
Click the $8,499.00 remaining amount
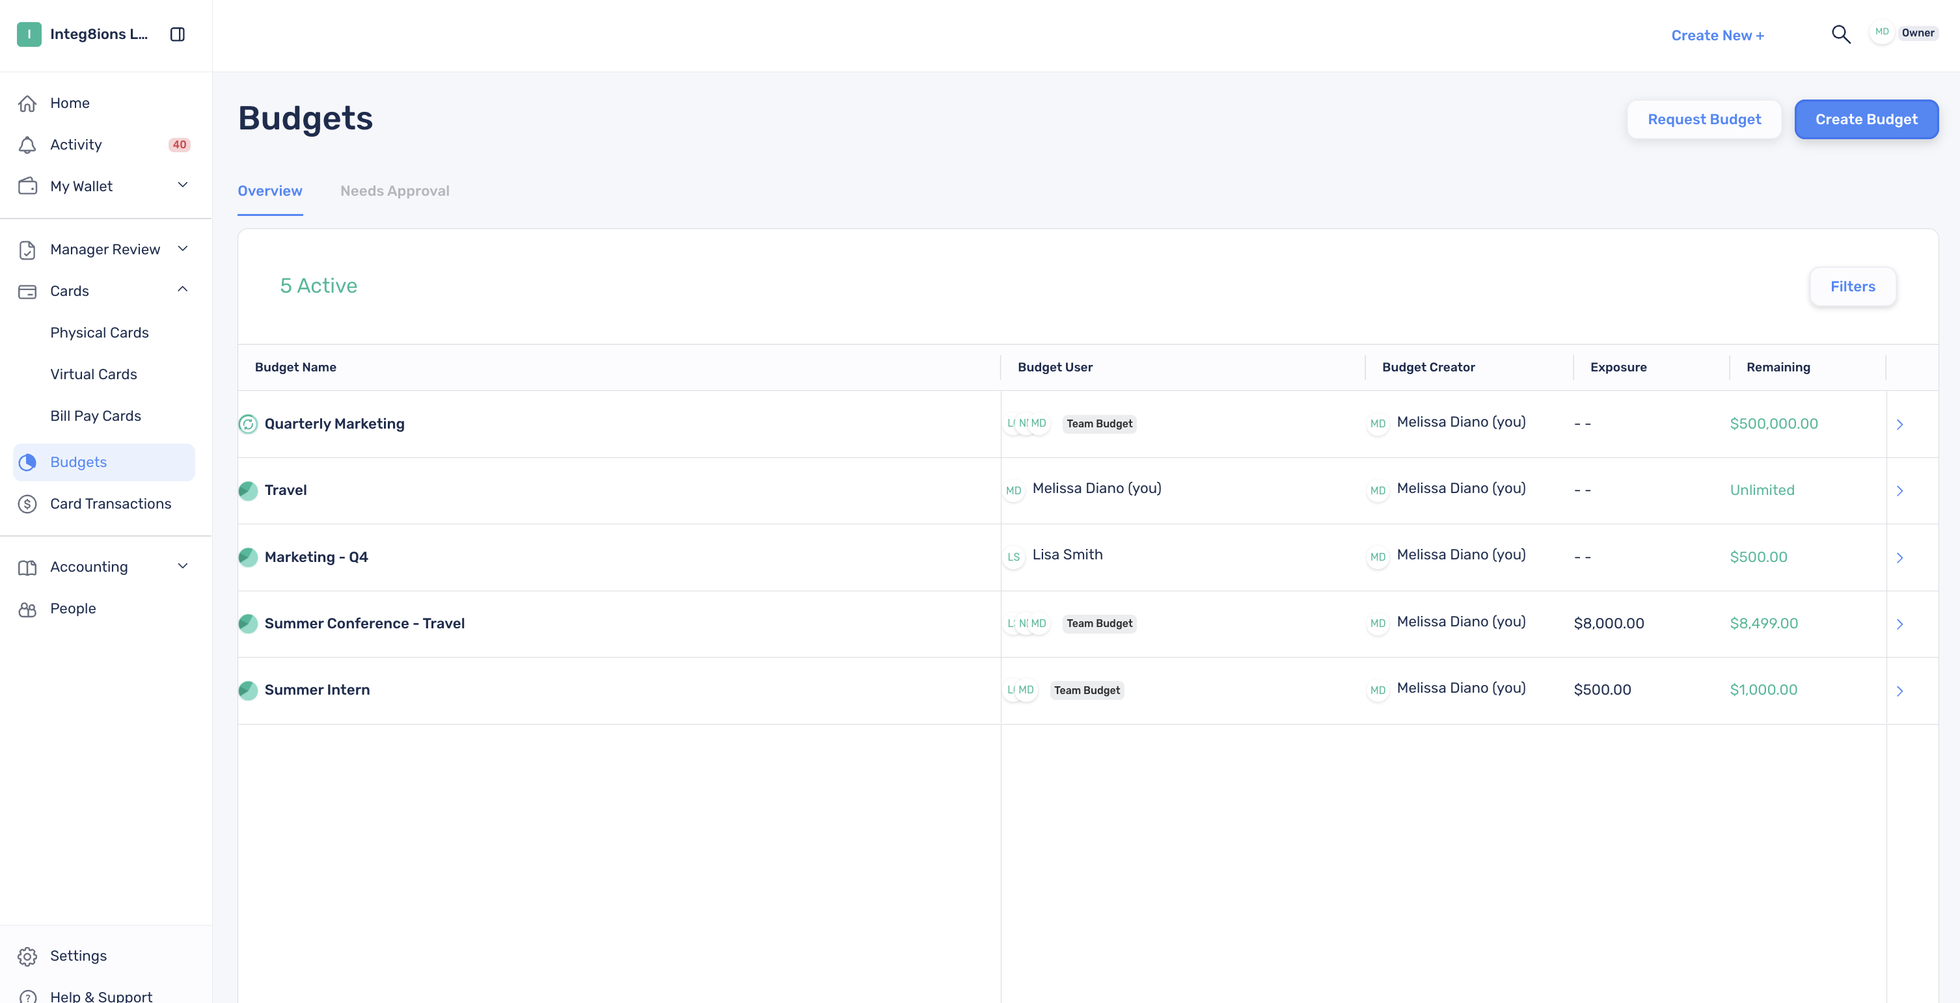coord(1763,624)
